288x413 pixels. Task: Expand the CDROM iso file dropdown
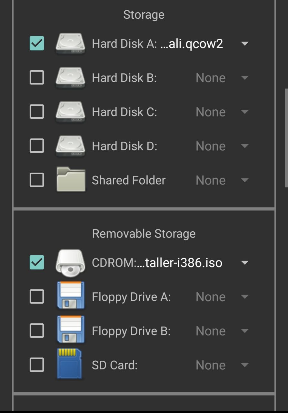point(245,263)
